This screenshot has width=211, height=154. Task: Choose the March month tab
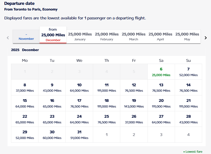(133, 36)
